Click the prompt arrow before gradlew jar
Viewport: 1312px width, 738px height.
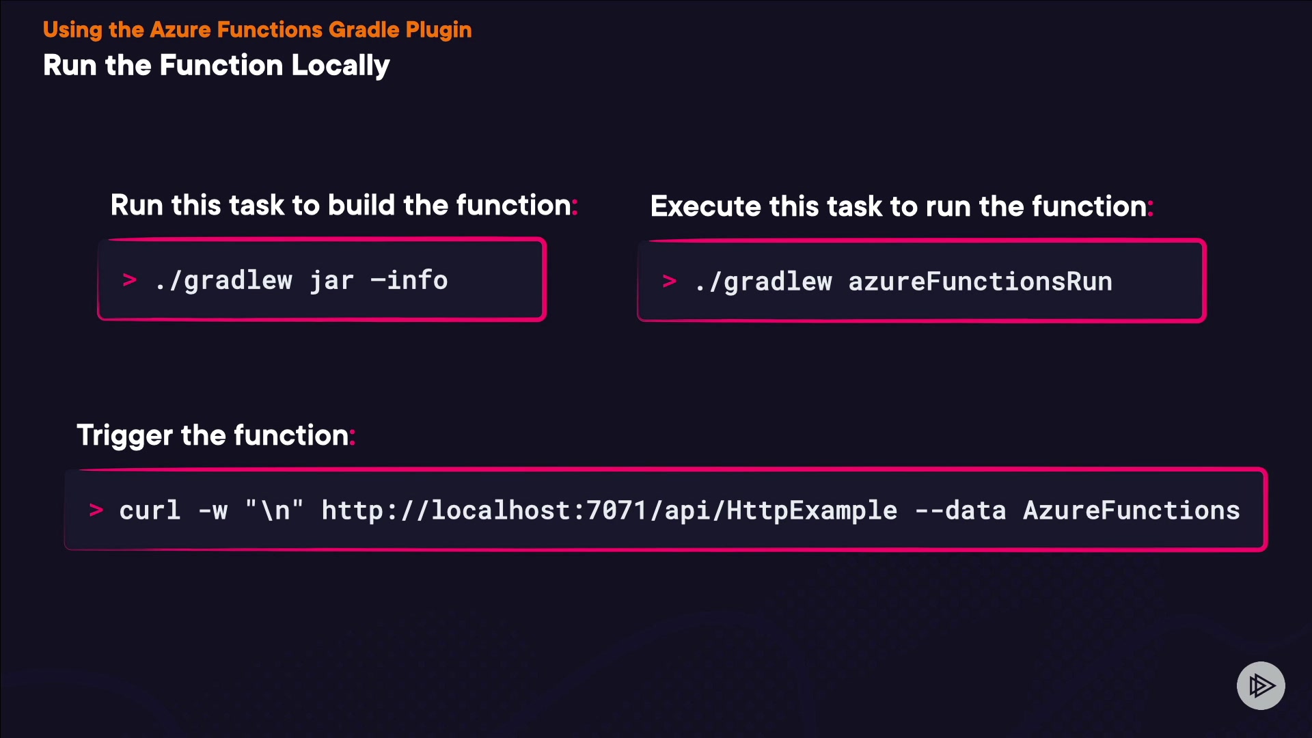click(x=130, y=280)
